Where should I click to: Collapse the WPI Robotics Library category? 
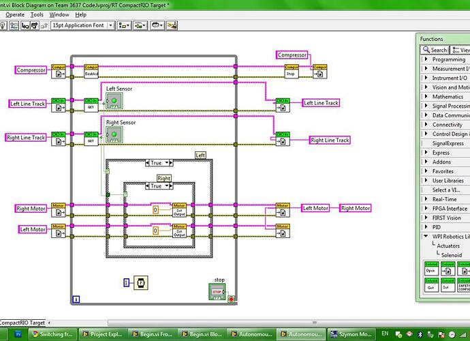pos(426,236)
